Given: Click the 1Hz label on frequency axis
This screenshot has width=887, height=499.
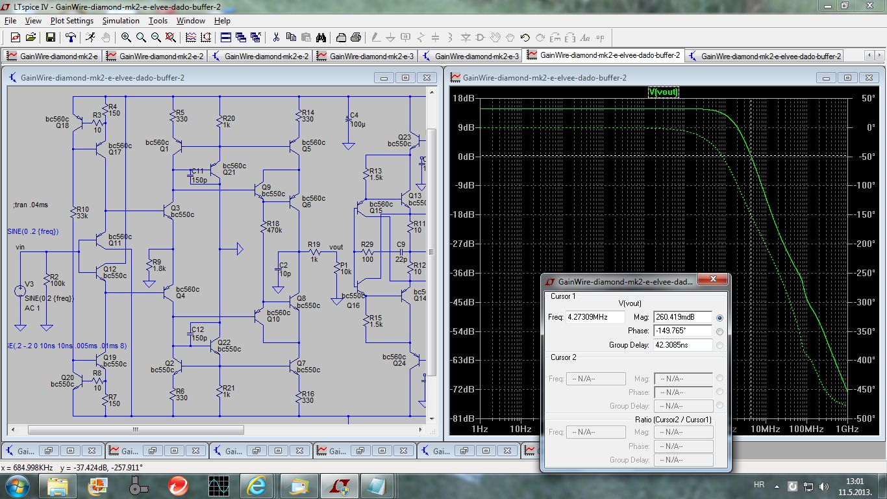Looking at the screenshot, I should click(x=479, y=429).
